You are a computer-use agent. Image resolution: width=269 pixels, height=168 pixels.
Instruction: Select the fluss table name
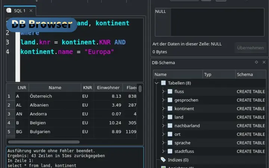[x=179, y=91]
